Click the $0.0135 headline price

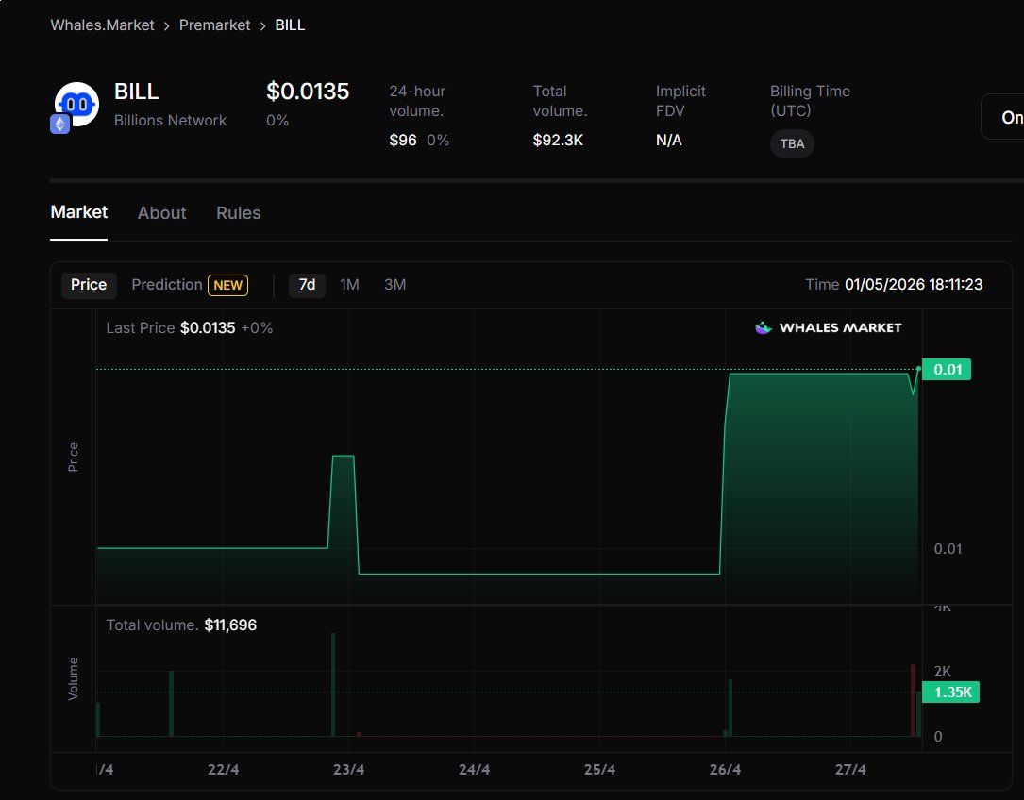pyautogui.click(x=308, y=92)
